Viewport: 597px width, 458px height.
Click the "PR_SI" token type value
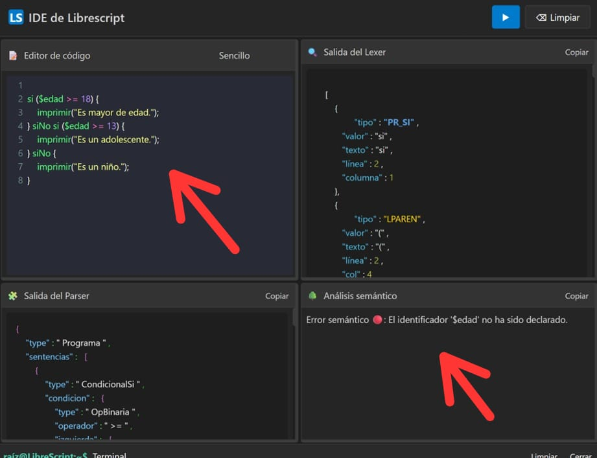pyautogui.click(x=399, y=122)
